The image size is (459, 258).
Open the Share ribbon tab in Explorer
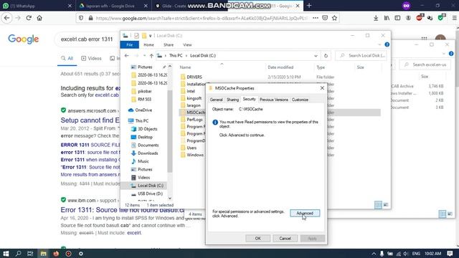click(169, 44)
